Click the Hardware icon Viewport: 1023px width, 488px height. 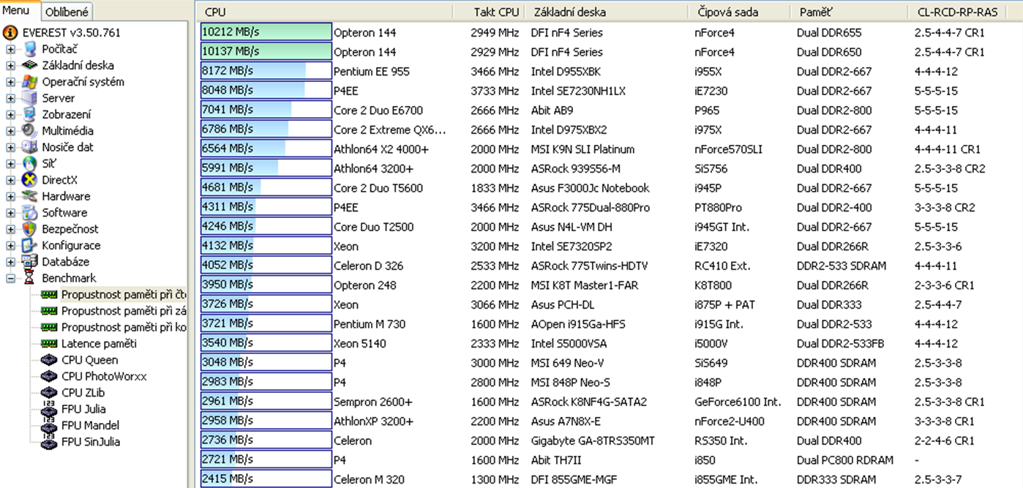click(30, 196)
